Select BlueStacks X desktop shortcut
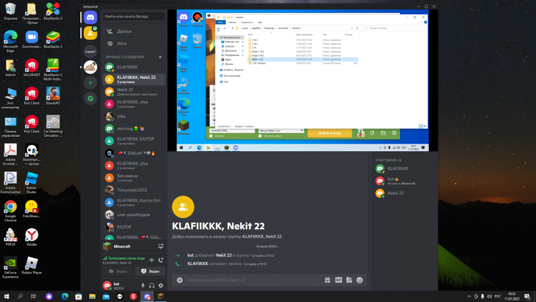The width and height of the screenshot is (536, 302). (53, 11)
